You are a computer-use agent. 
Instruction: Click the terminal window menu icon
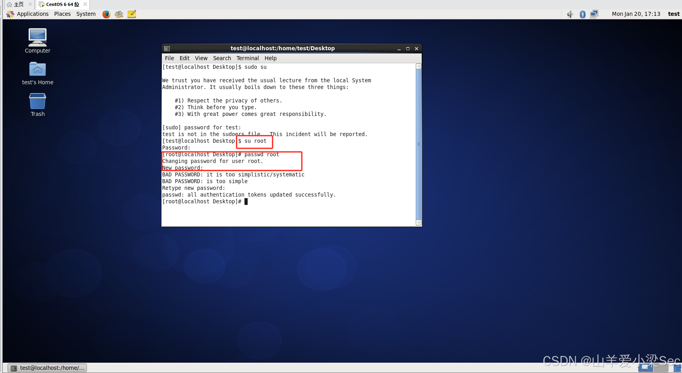point(167,49)
